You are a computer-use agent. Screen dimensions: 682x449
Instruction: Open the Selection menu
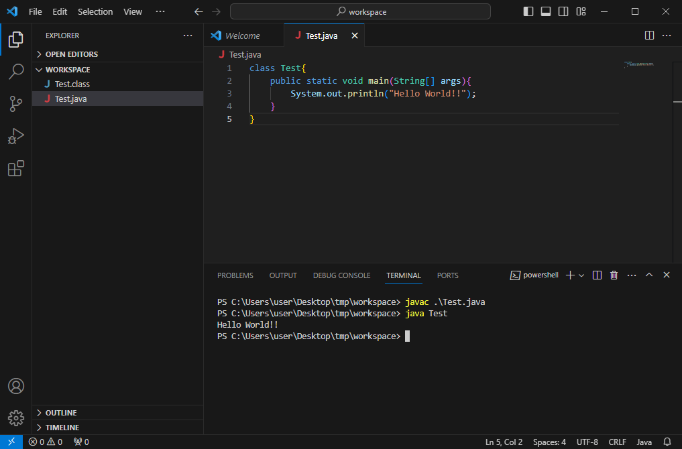(95, 12)
